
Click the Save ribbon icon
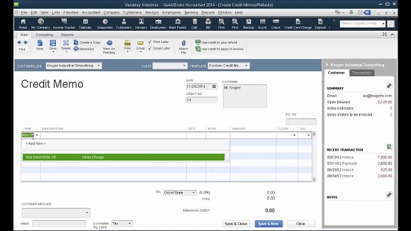click(53, 45)
